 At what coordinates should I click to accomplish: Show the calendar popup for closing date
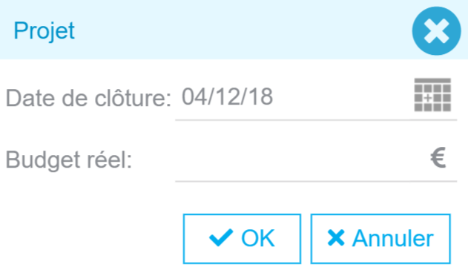click(432, 95)
